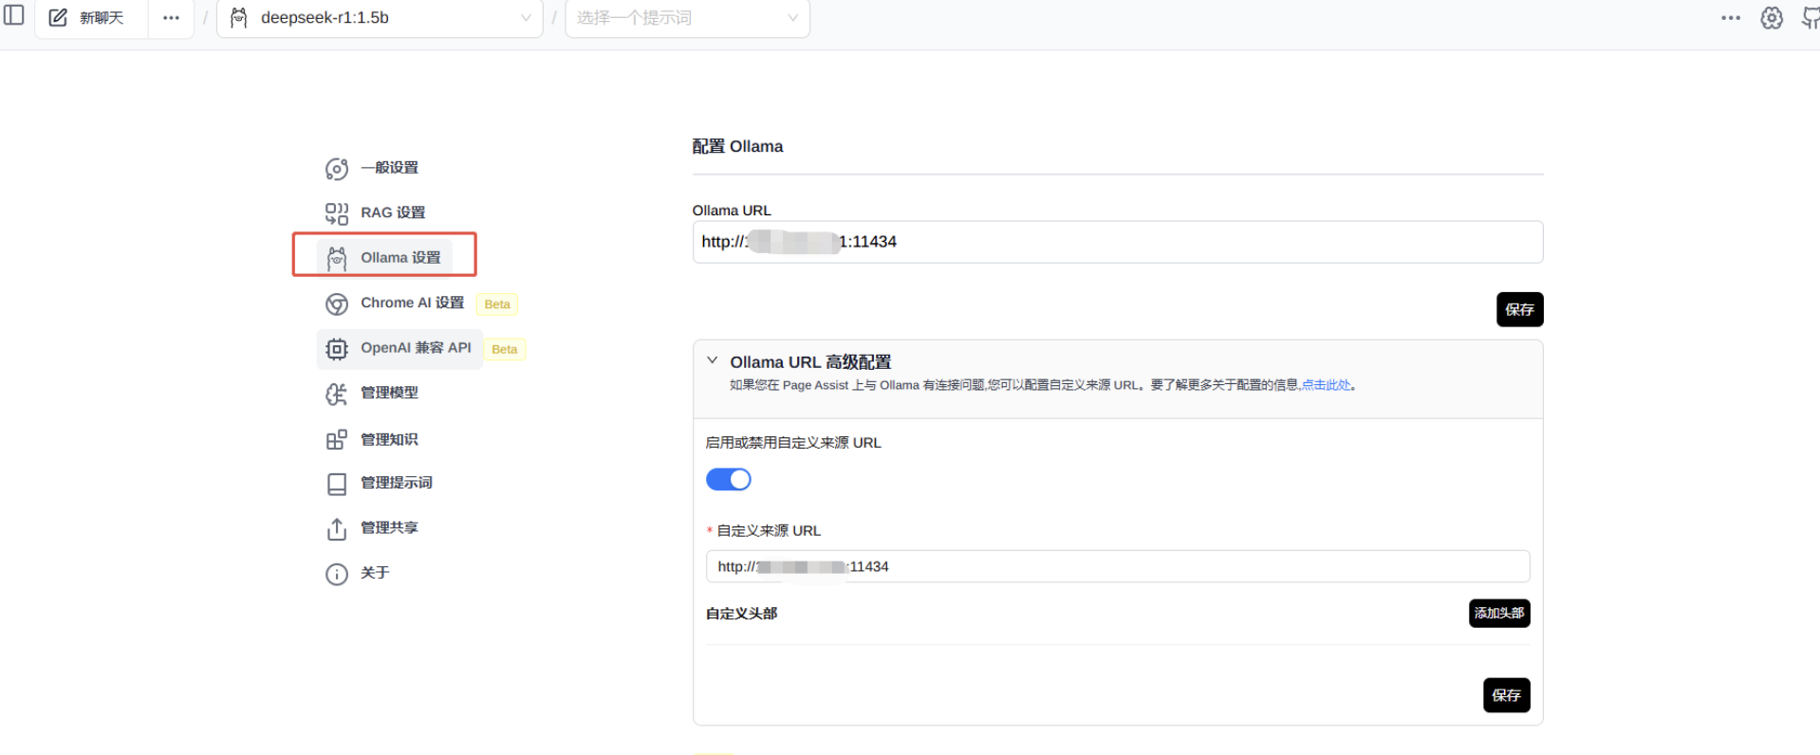The image size is (1820, 755).
Task: Click the RAG 设置 icon
Action: point(337,213)
